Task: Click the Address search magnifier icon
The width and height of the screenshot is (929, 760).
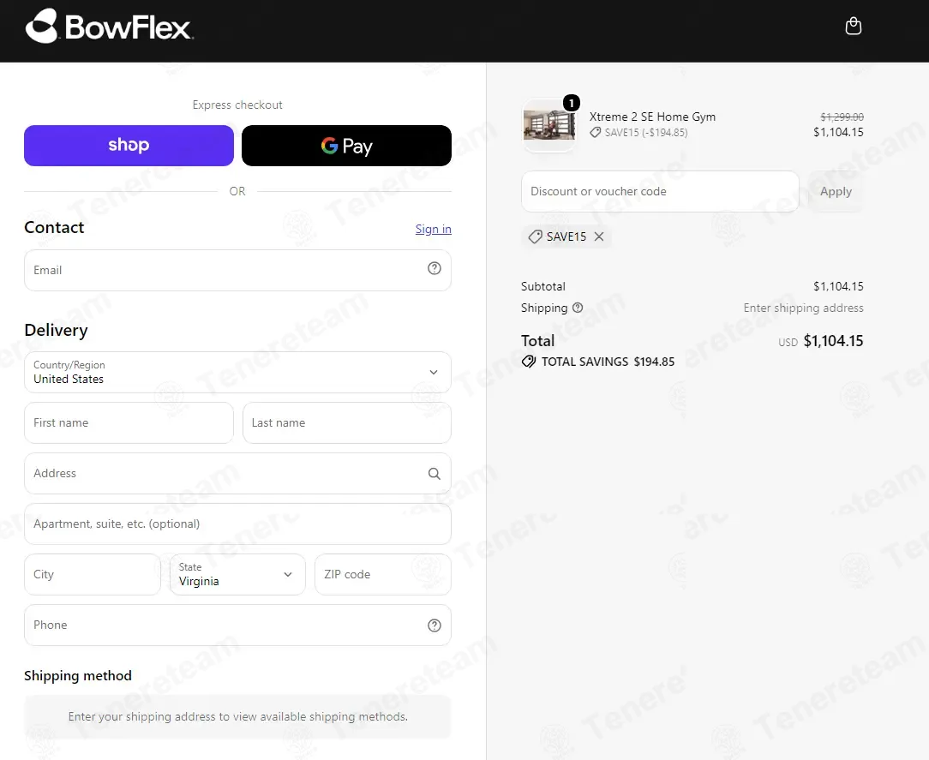Action: pos(435,473)
